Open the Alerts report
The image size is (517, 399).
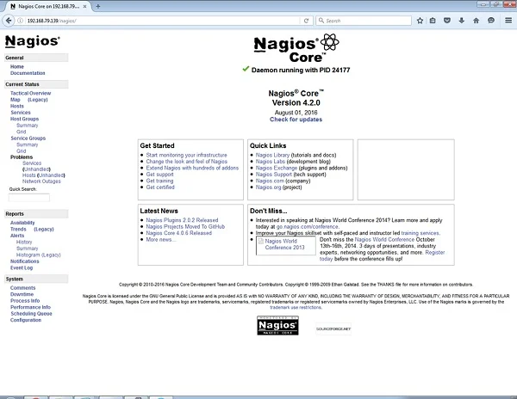tap(17, 236)
